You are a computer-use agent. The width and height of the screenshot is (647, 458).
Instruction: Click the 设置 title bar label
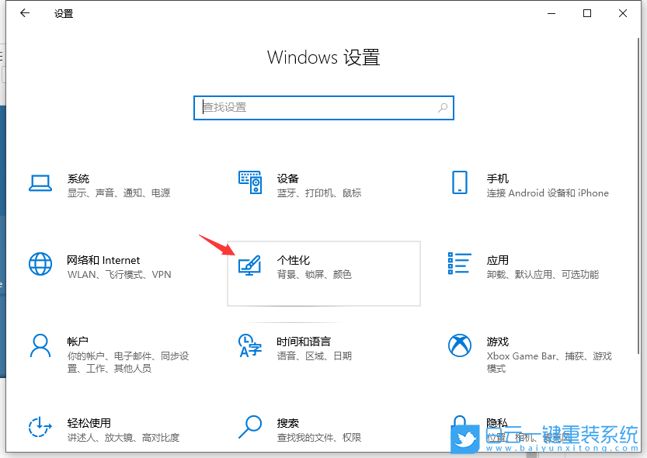tap(63, 13)
